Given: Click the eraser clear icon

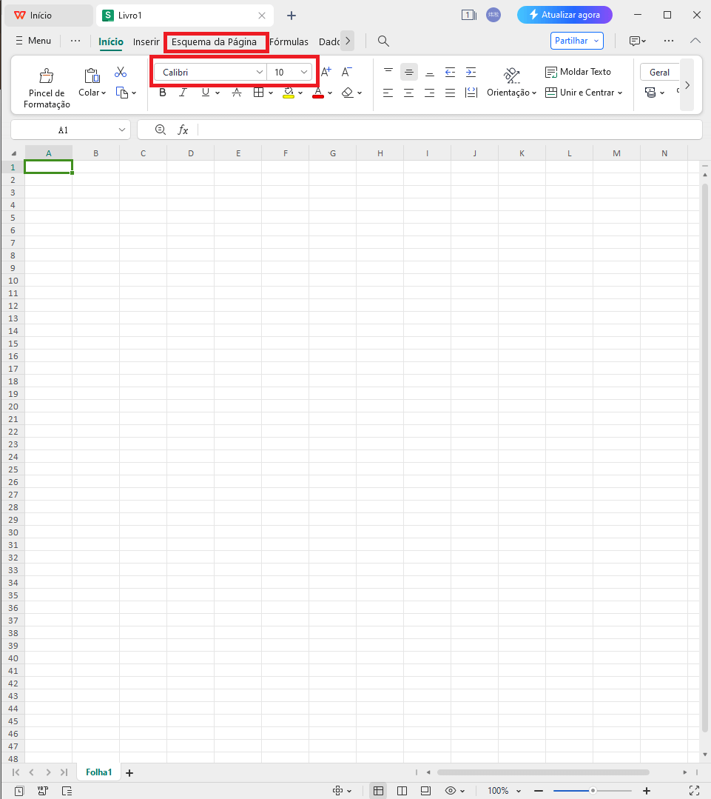Looking at the screenshot, I should 348,93.
